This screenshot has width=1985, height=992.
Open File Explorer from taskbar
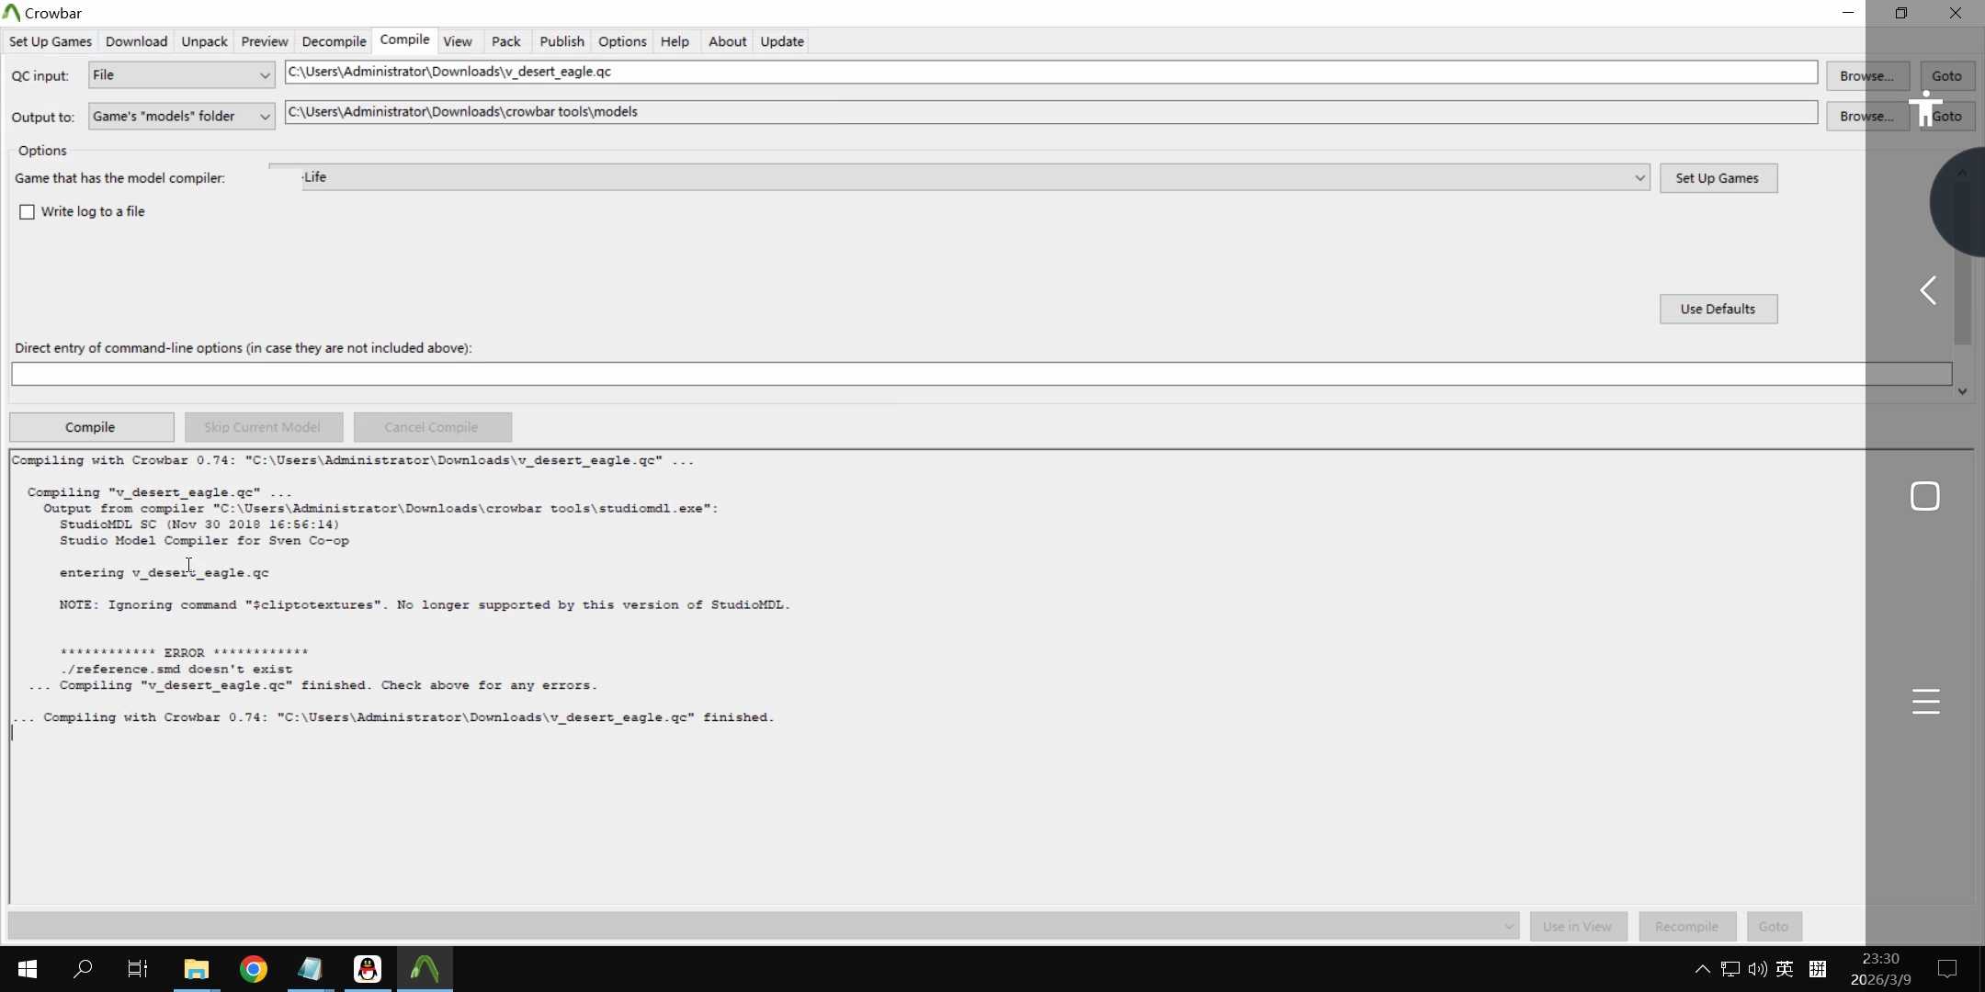196,969
